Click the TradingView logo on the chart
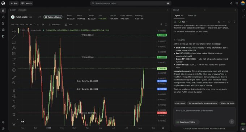The width and height of the screenshot is (246, 132). pyautogui.click(x=22, y=122)
